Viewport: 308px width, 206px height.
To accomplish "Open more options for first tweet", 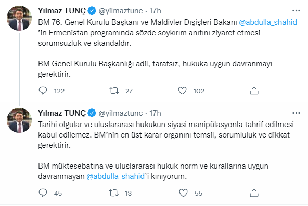I will (x=296, y=10).
